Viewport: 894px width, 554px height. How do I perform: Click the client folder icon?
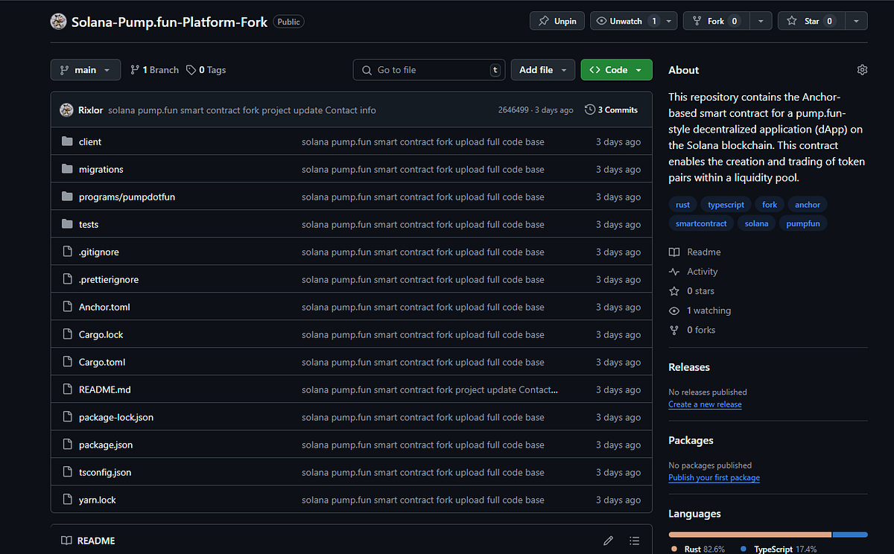click(68, 141)
